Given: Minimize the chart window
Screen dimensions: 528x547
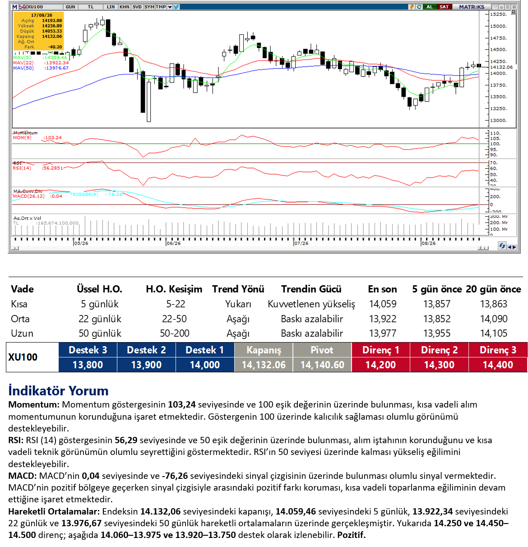Looking at the screenshot, I should point(501,7).
